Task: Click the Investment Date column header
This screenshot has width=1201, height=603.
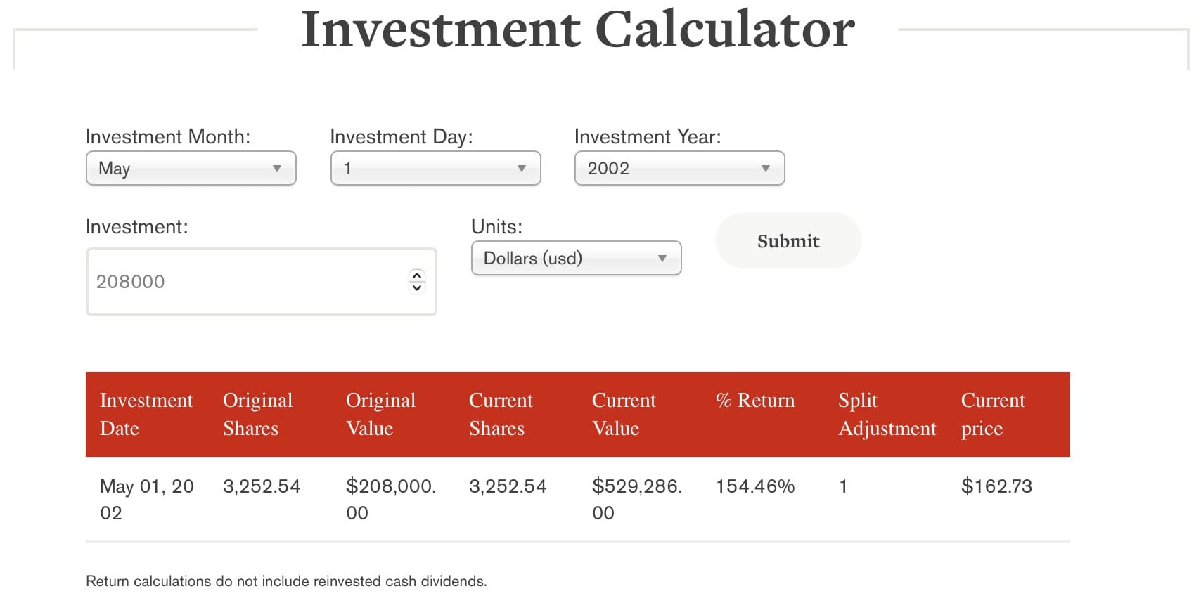Action: click(146, 414)
